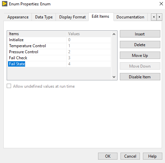This screenshot has height=163, width=165.
Task: Enable Allow undefined values at run time
Action: tap(9, 86)
